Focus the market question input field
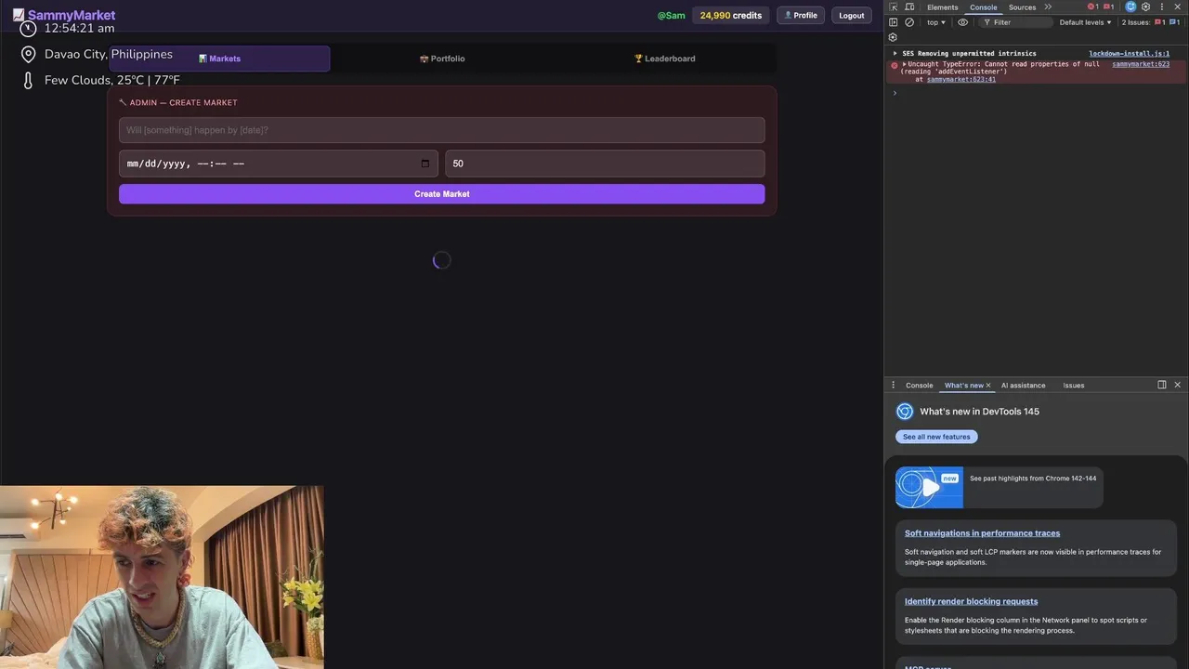Image resolution: width=1189 pixels, height=669 pixels. pos(441,130)
